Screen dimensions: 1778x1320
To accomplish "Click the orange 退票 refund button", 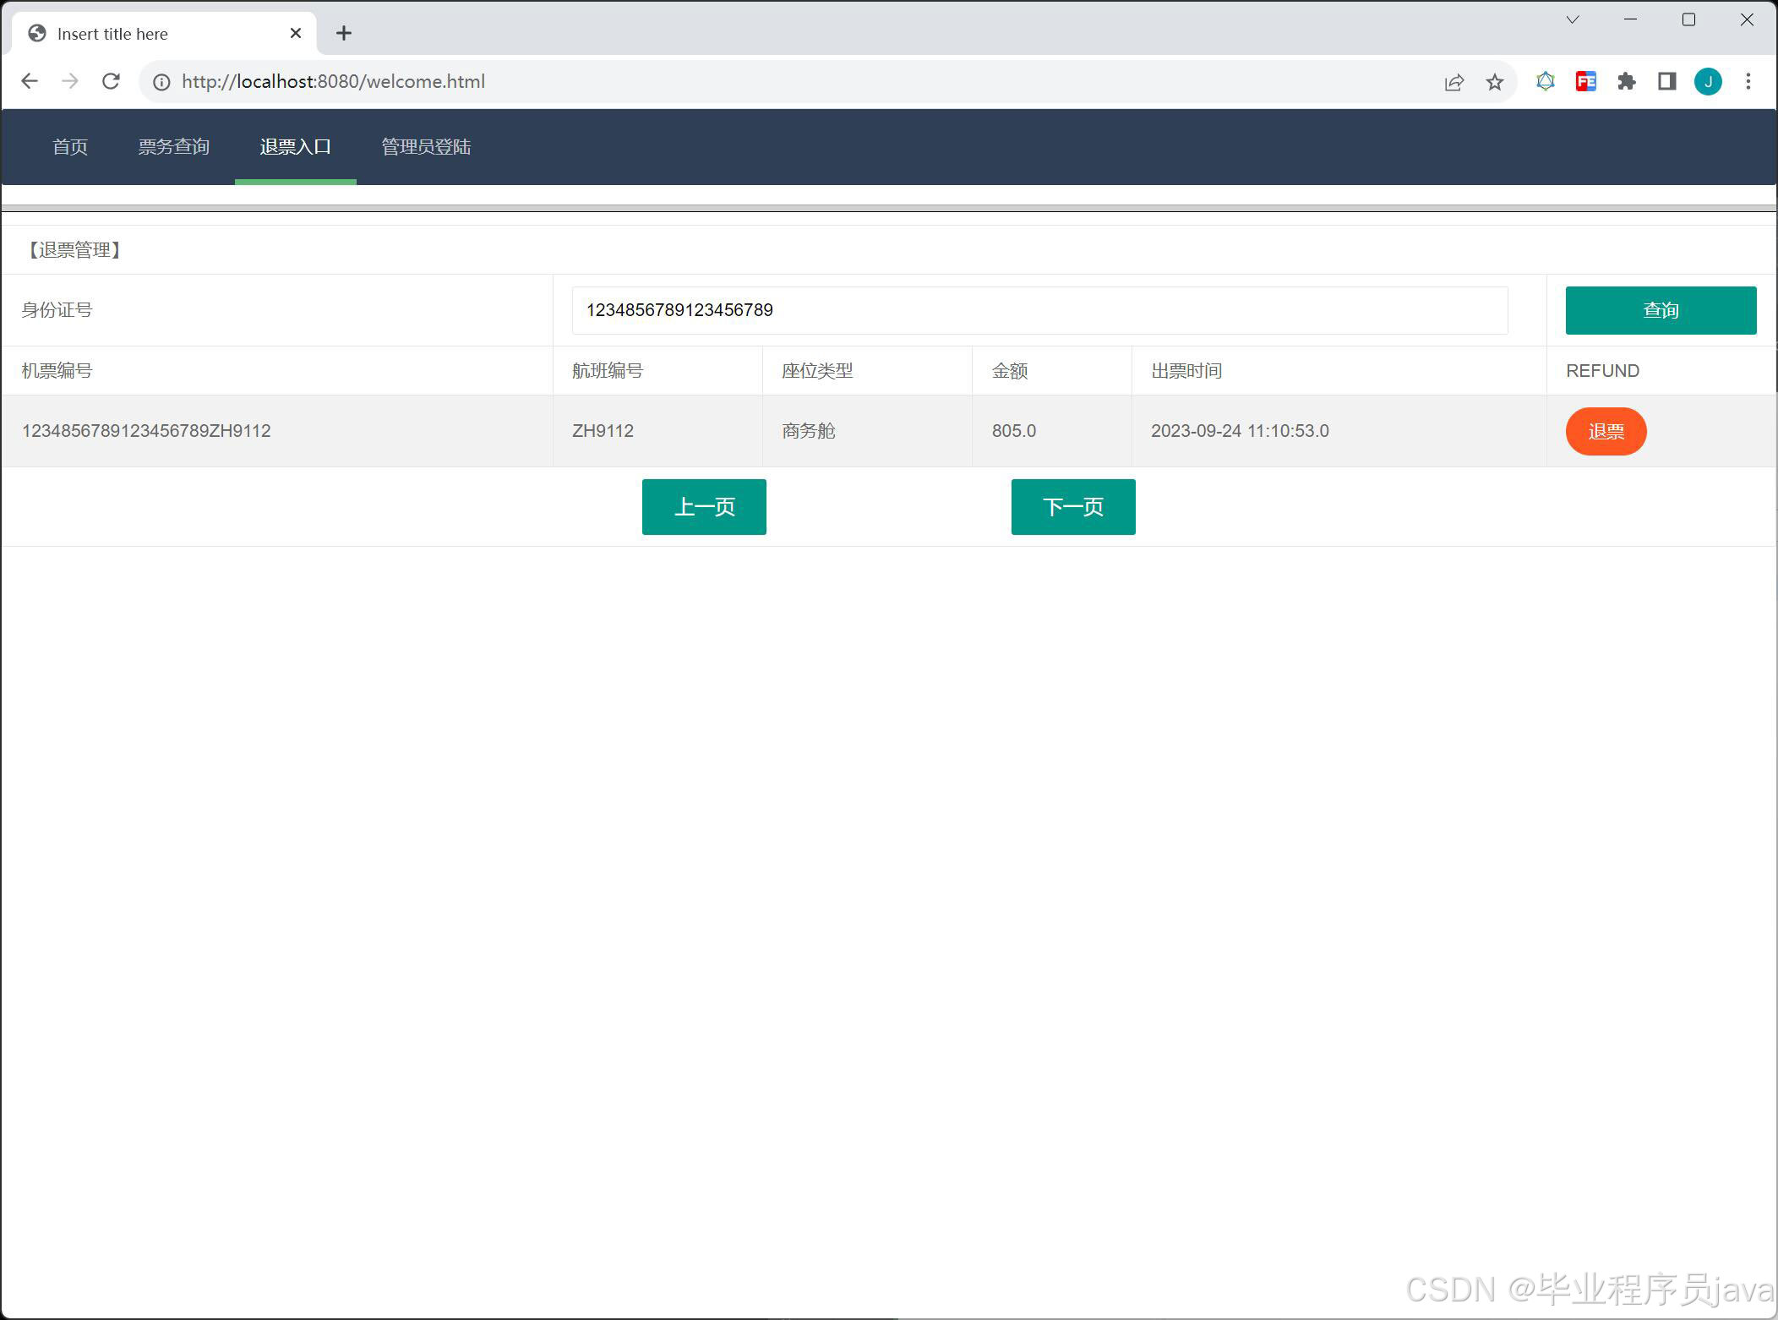I will [1605, 431].
